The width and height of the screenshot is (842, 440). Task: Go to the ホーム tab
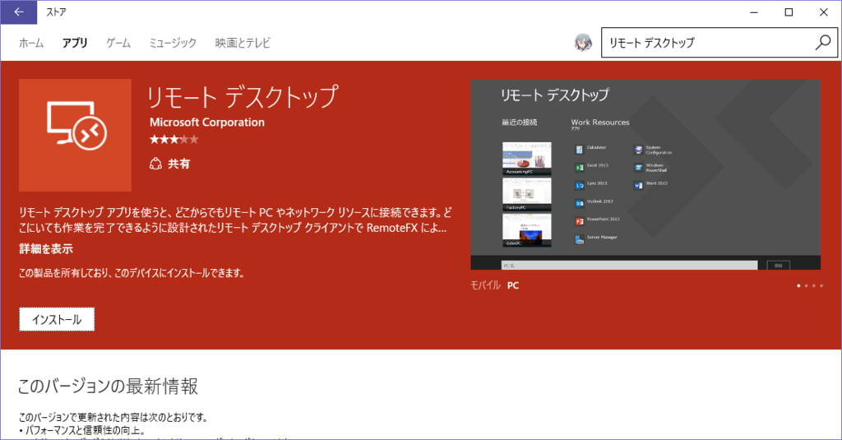click(31, 43)
